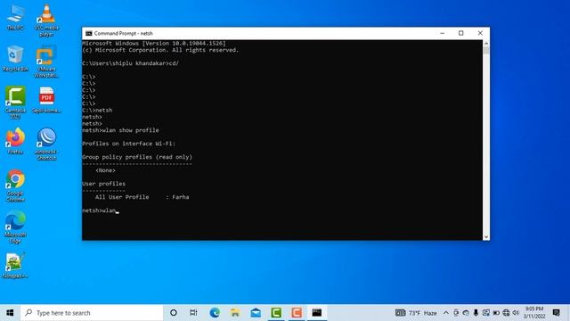Viewport: 570px width, 321px height.
Task: Open Task View on taskbar
Action: tap(193, 313)
